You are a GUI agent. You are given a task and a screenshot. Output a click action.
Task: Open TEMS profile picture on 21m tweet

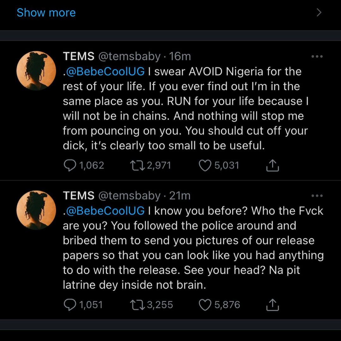click(x=36, y=210)
